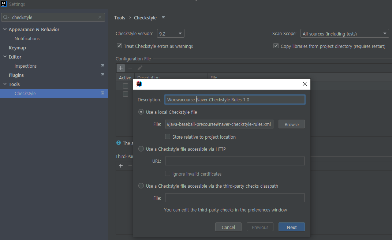Screen dimensions: 392x240
Task: Open Plugins settings
Action: point(16,75)
